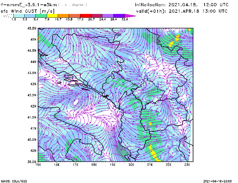Select the violet 28.4–32.6 legend swatch

click(x=119, y=16)
